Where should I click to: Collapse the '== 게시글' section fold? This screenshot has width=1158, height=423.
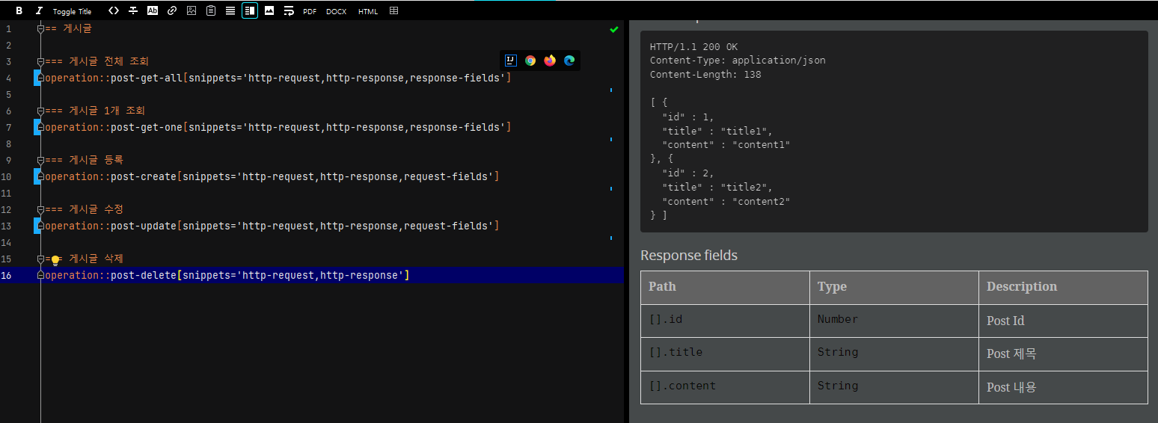pyautogui.click(x=40, y=28)
